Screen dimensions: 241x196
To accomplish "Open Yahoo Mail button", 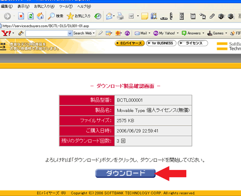I will tap(140, 33).
